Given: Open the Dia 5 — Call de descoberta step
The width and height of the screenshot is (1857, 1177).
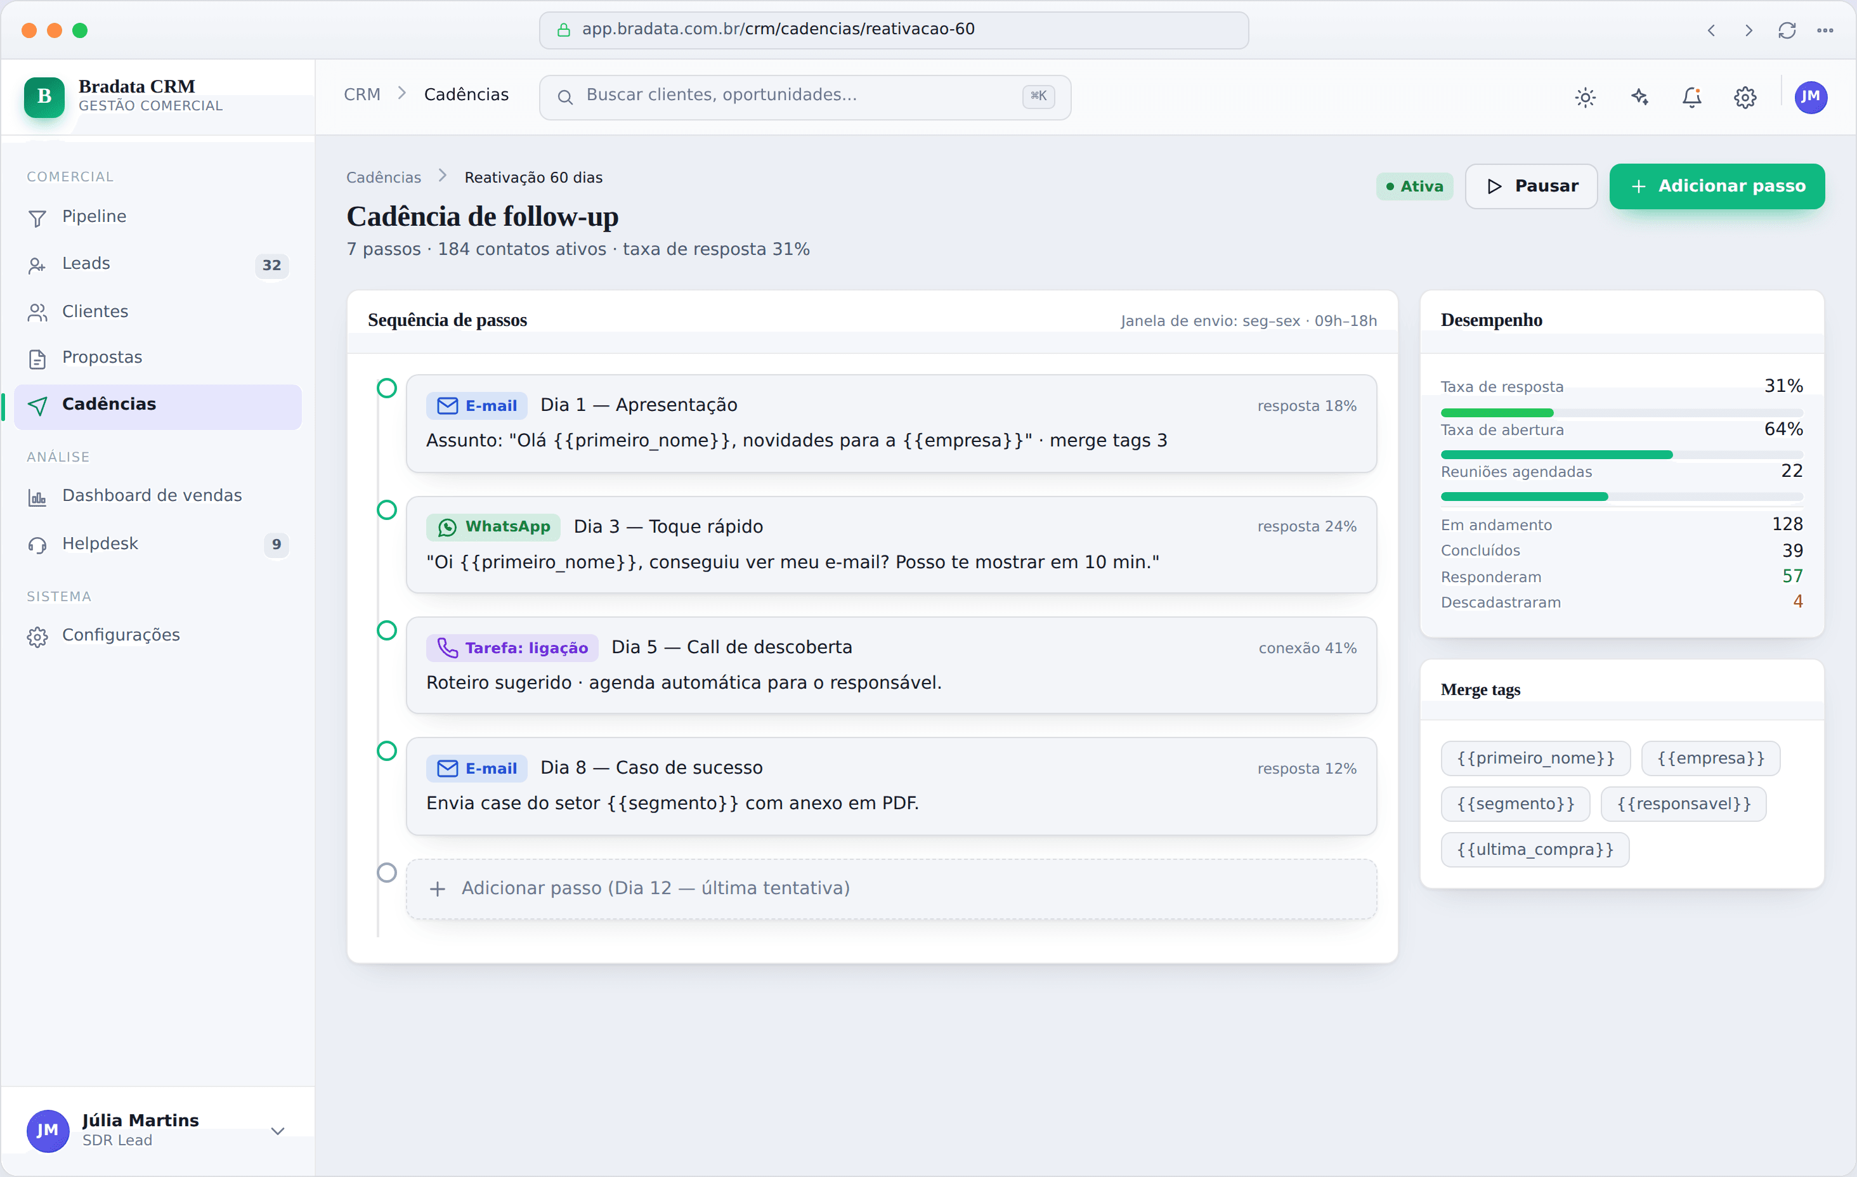Looking at the screenshot, I should click(x=890, y=665).
